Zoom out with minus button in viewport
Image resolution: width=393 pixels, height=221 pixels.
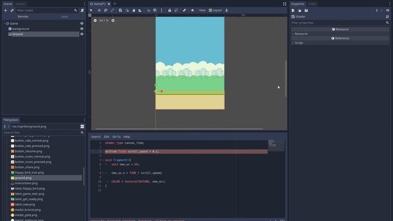click(x=95, y=20)
